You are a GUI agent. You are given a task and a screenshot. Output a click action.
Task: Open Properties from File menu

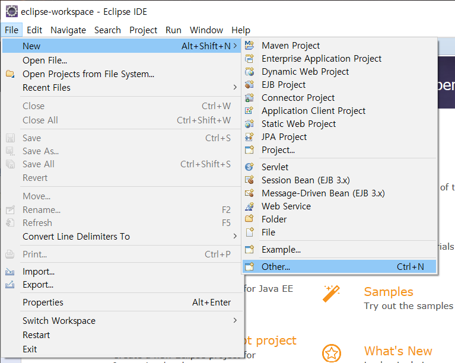point(120,302)
